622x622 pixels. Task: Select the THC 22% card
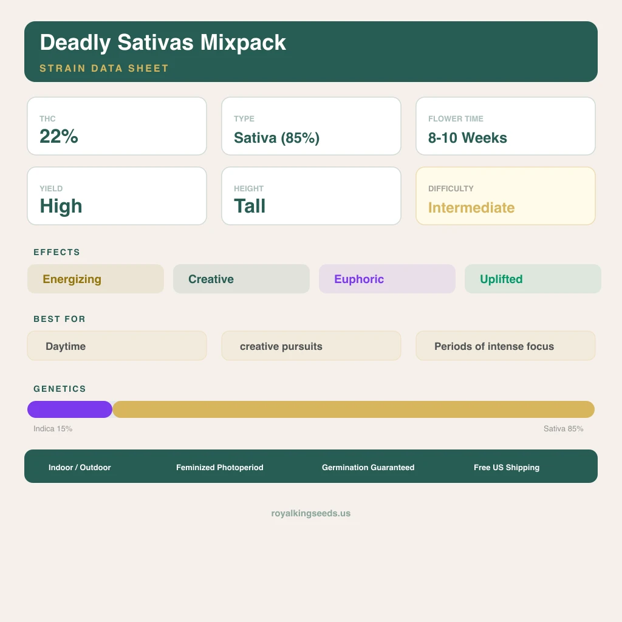pos(117,126)
